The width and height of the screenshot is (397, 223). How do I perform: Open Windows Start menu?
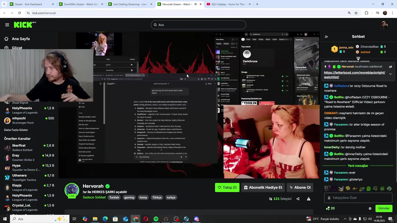pyautogui.click(x=5, y=219)
